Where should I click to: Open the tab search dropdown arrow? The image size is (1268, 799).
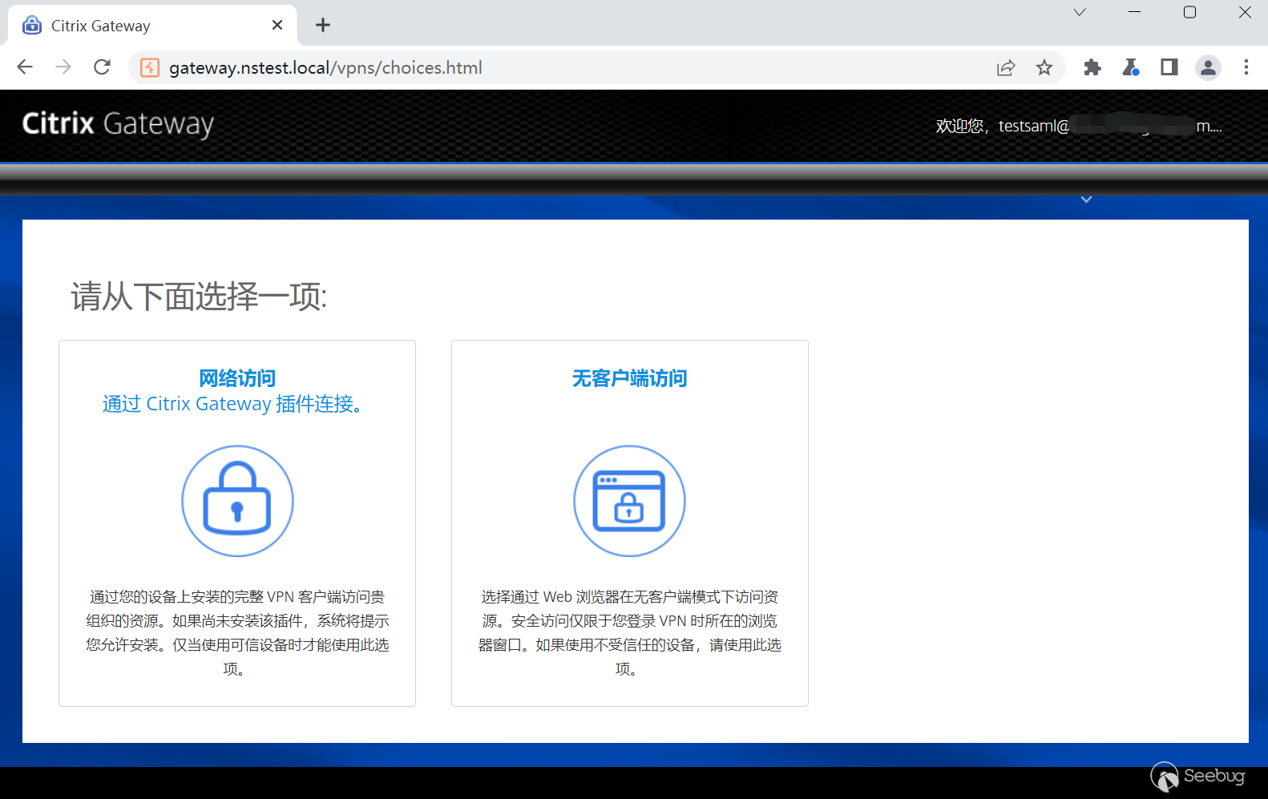click(1080, 12)
